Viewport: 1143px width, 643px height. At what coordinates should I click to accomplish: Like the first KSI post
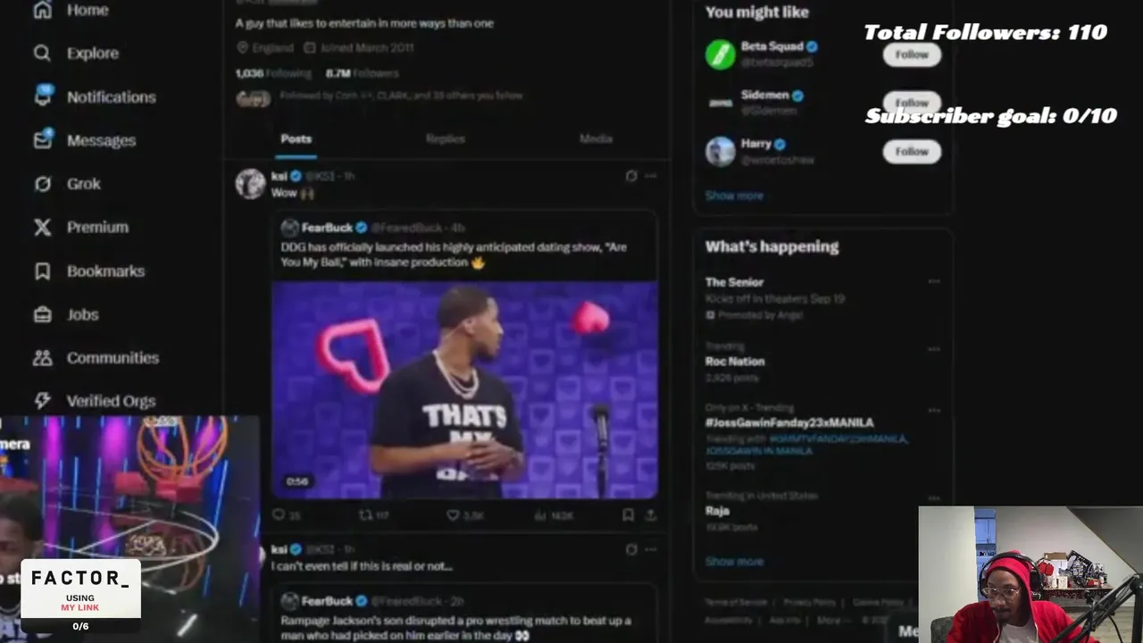tap(453, 515)
